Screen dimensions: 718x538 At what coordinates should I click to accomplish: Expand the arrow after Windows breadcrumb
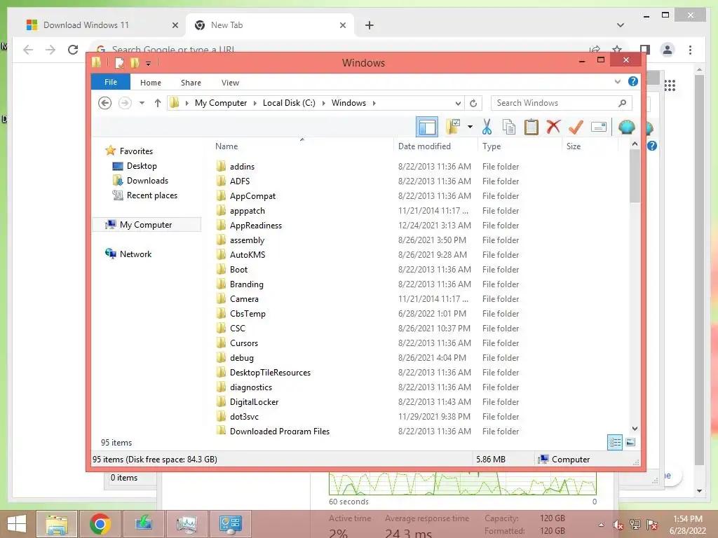[374, 103]
